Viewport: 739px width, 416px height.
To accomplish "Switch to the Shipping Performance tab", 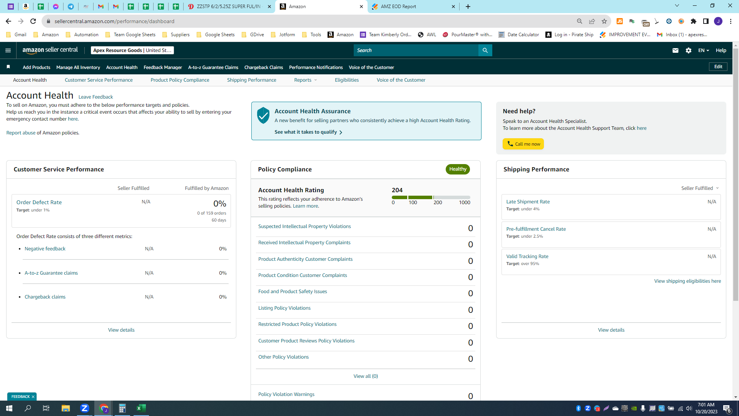I will [251, 80].
